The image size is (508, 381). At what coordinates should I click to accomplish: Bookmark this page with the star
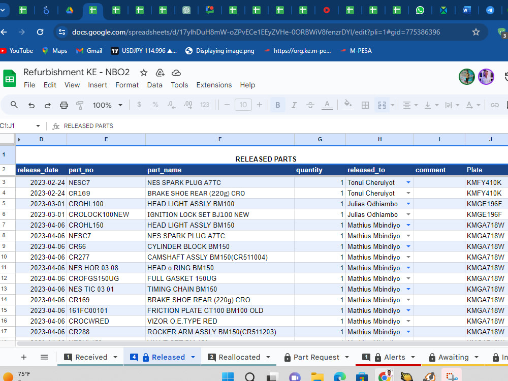[475, 32]
